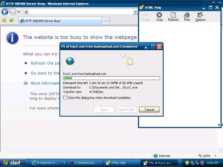Switch to 7% of fcycC.ex... taskbar item
Image resolution: width=223 pixels, height=167 pixels.
tap(159, 163)
